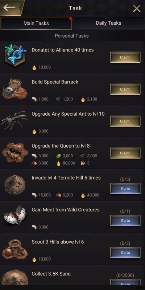
Task: Tap the back arrow icon
Action: tap(9, 8)
